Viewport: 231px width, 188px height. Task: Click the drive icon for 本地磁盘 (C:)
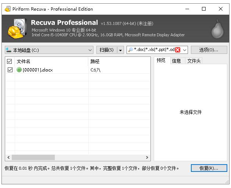[x=8, y=50]
